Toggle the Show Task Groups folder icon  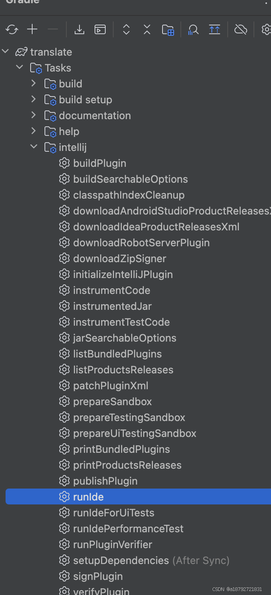pos(168,30)
